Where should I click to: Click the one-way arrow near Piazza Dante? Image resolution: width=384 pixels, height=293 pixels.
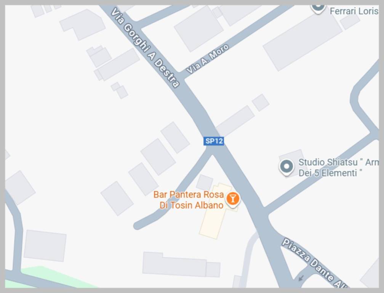pyautogui.click(x=301, y=278)
